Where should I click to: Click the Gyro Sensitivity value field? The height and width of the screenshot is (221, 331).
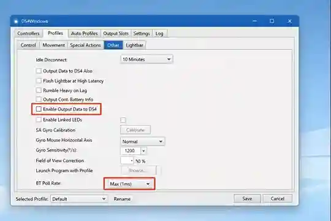[130, 151]
